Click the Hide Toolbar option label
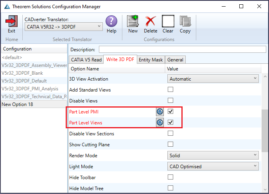 82,177
